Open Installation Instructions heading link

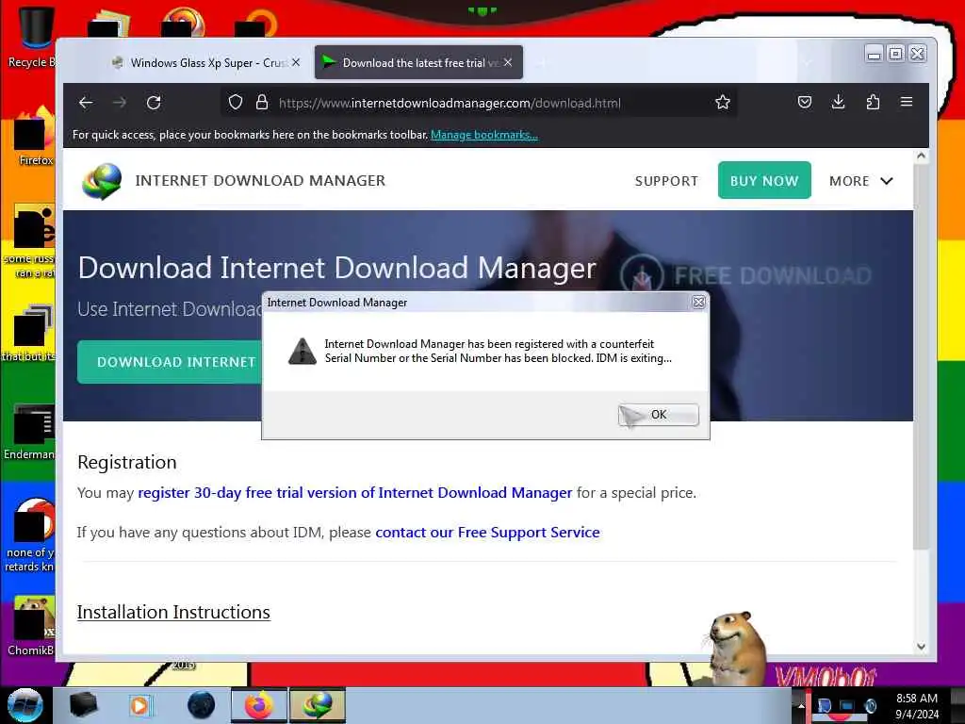(173, 613)
